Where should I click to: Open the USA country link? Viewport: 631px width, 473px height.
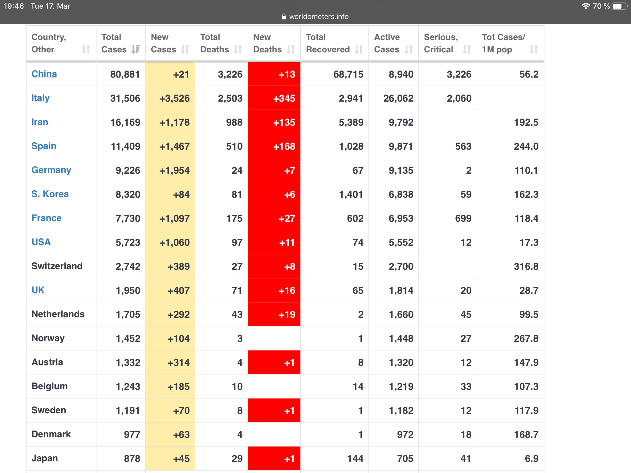point(41,242)
